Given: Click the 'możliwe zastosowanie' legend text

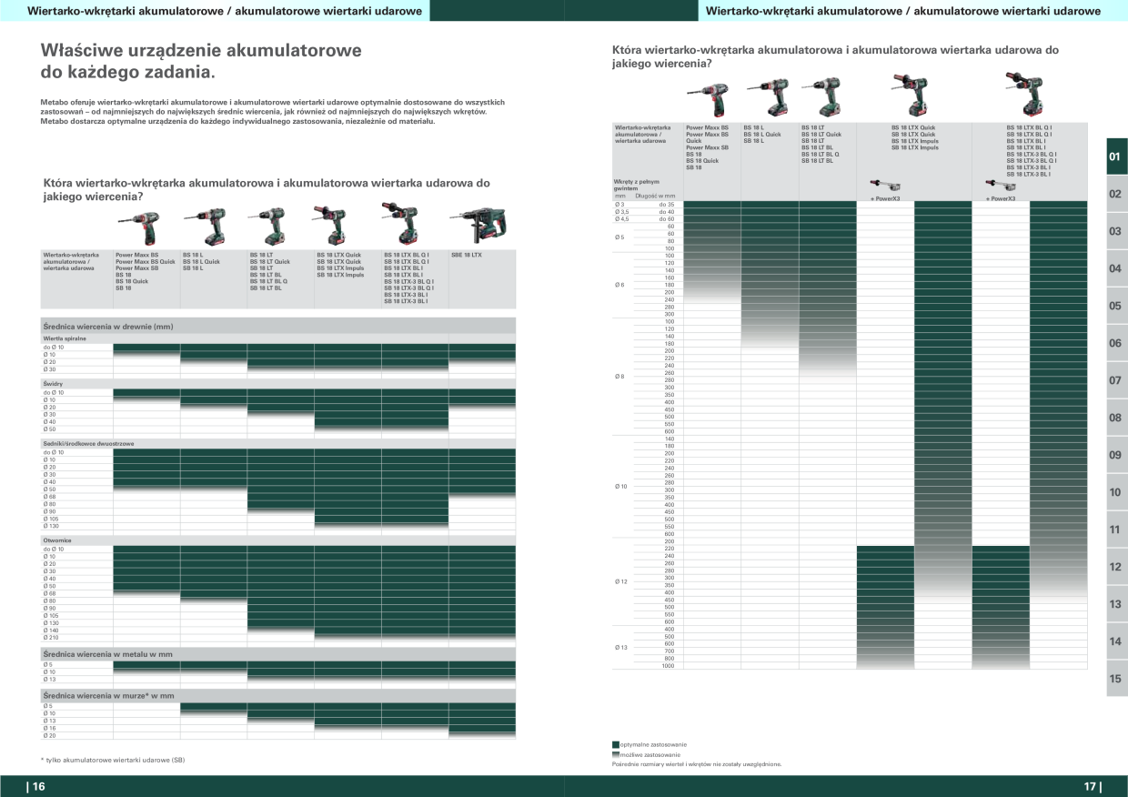Looking at the screenshot, I should pyautogui.click(x=651, y=754).
